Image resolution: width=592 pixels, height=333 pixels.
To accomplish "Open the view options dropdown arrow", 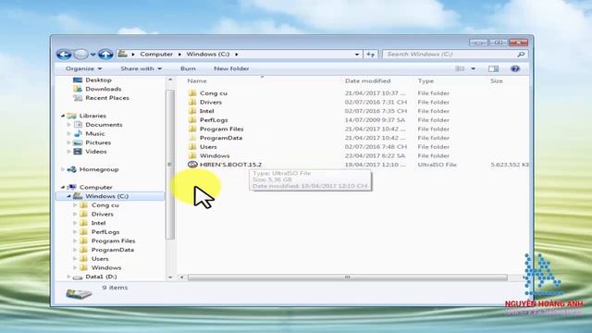I will pos(473,68).
